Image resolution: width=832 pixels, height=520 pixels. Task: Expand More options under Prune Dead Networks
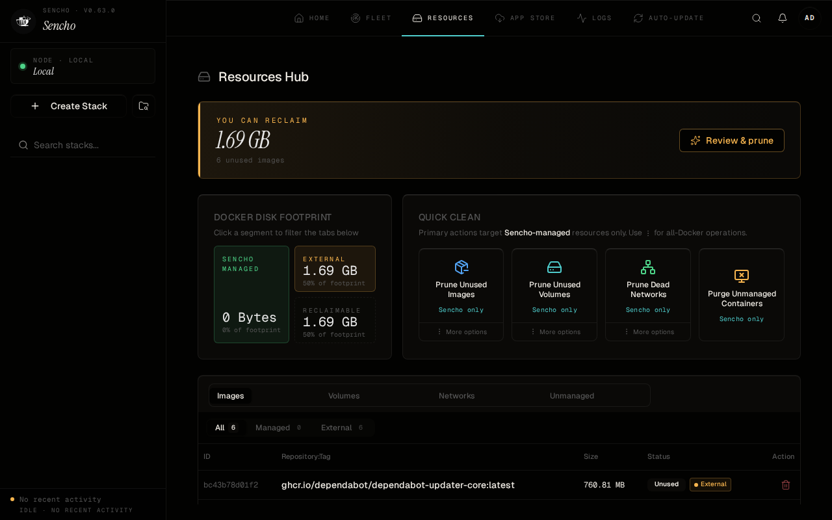pos(648,331)
